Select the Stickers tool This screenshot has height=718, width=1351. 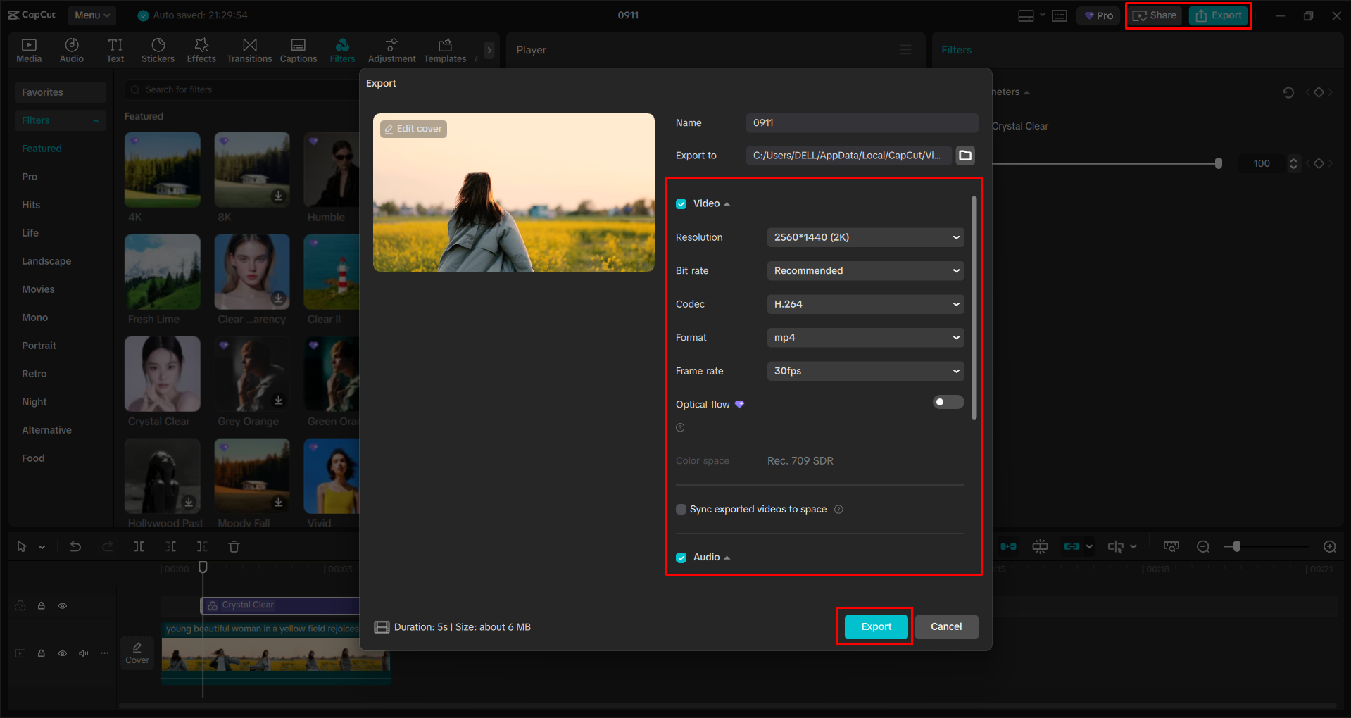coord(158,49)
